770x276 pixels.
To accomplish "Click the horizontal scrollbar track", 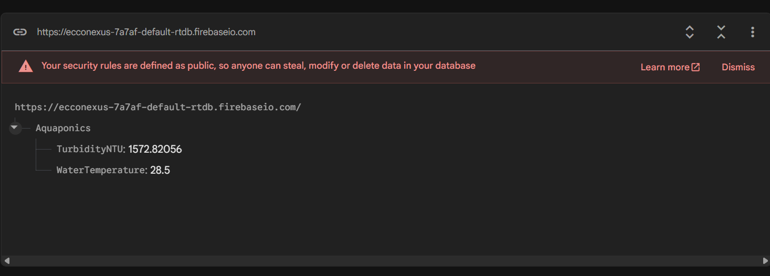I will pos(385,261).
